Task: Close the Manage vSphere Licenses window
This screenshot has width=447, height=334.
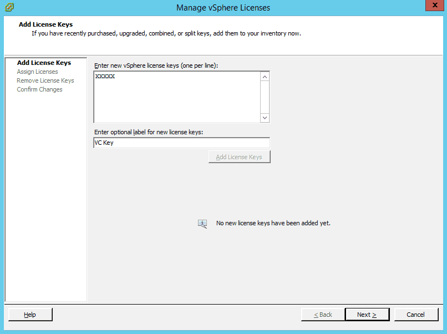Action: click(435, 6)
